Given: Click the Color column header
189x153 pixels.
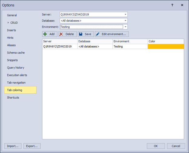Looking at the screenshot, I should [x=166, y=41].
